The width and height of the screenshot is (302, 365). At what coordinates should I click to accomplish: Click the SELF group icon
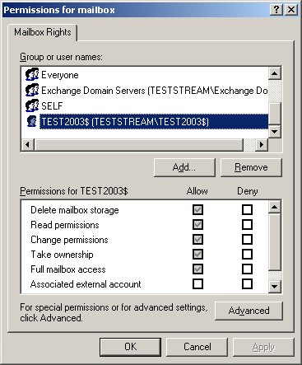32,105
